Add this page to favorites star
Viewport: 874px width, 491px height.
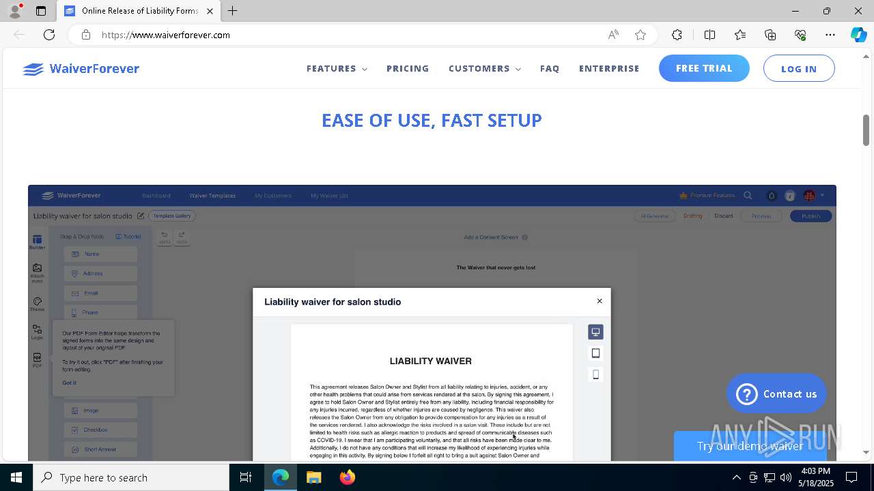pyautogui.click(x=640, y=35)
